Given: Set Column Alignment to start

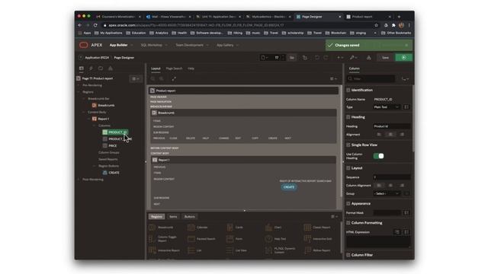Looking at the screenshot, I should (x=379, y=186).
